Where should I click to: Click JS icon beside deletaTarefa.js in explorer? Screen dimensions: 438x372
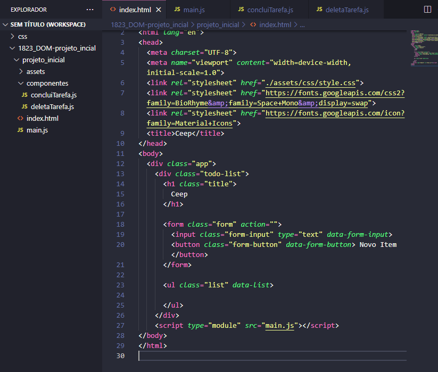(x=24, y=106)
